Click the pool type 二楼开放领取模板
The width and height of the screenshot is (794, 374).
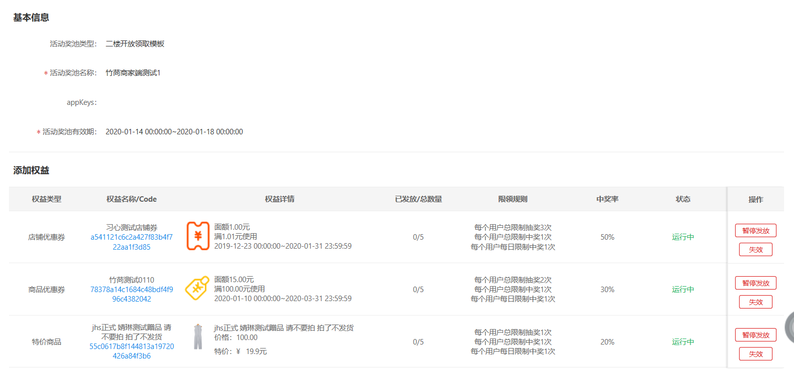coord(135,44)
